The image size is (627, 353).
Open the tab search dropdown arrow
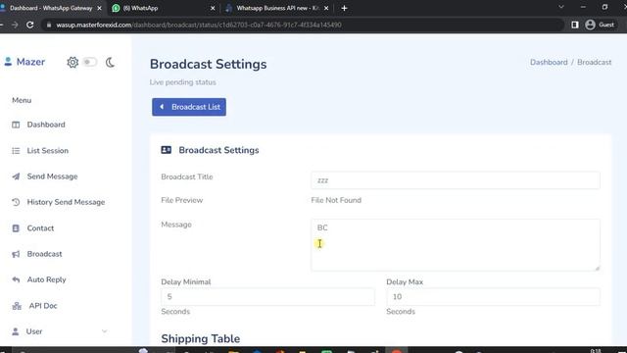pyautogui.click(x=561, y=7)
